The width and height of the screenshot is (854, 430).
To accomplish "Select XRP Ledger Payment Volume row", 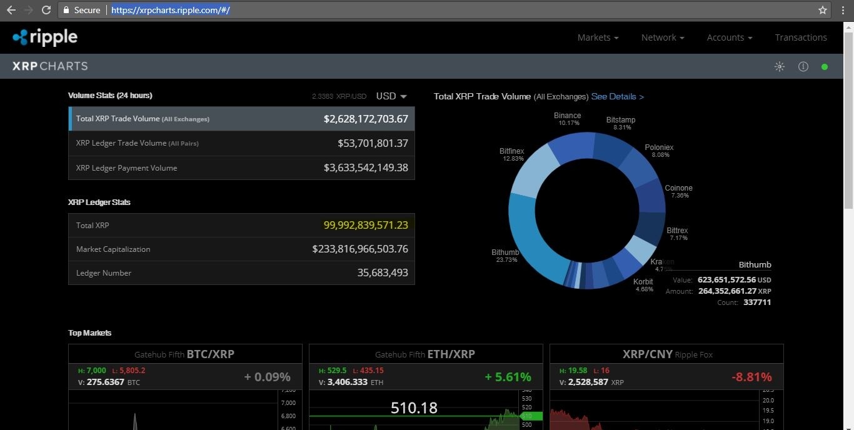I will [x=241, y=167].
